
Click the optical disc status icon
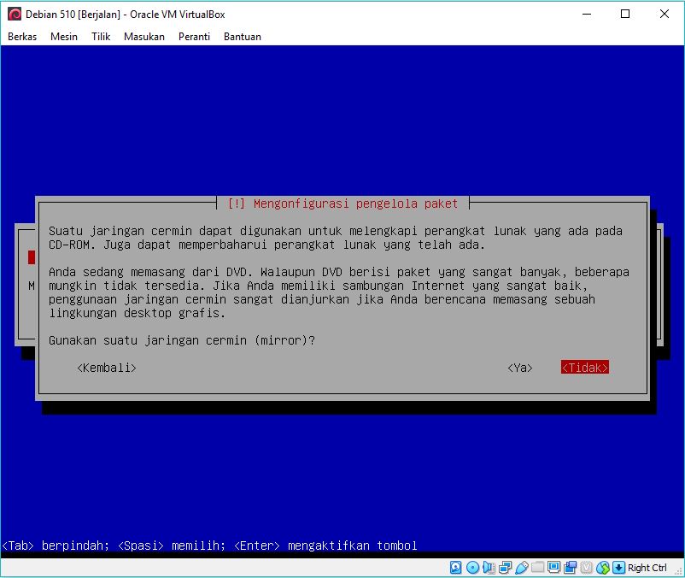[x=472, y=568]
